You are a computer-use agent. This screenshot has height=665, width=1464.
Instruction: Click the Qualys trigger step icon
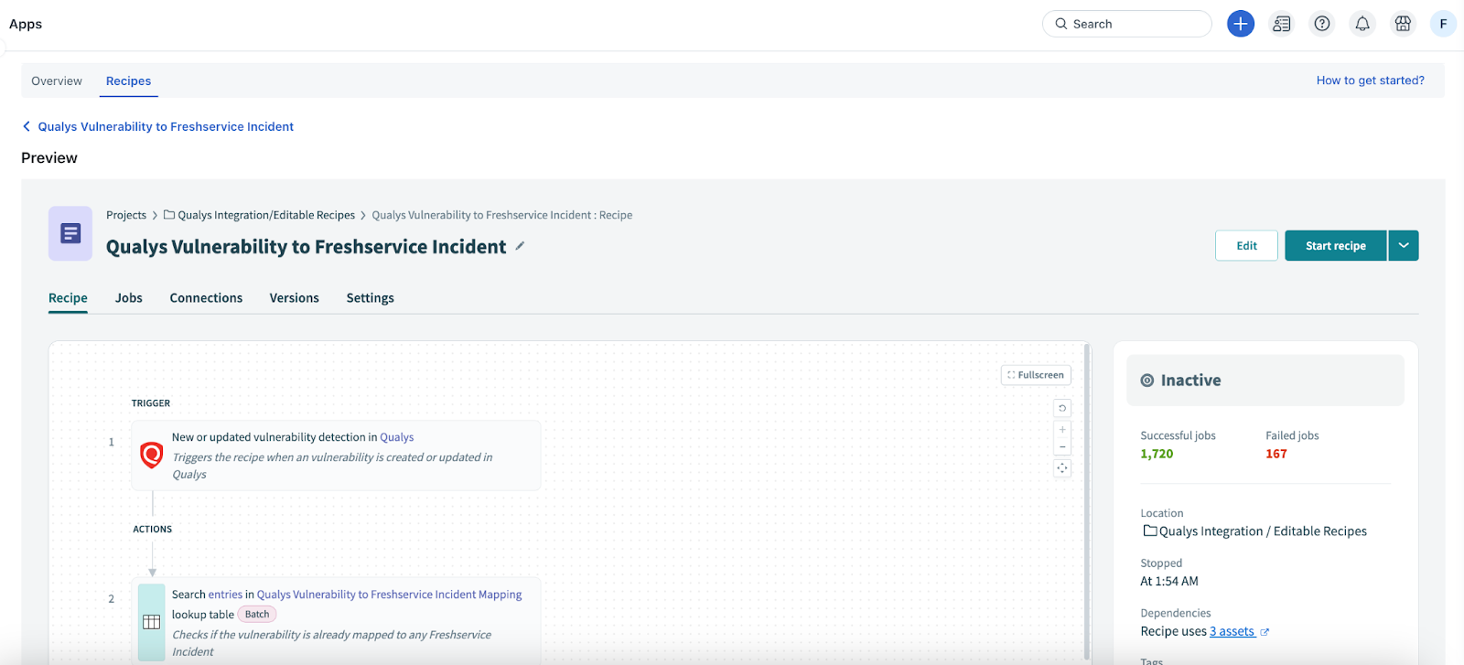(x=152, y=454)
